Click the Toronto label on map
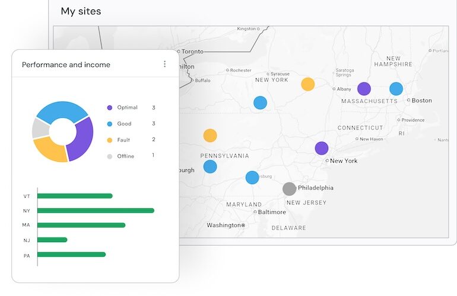This screenshot has height=296, width=457. point(192,52)
